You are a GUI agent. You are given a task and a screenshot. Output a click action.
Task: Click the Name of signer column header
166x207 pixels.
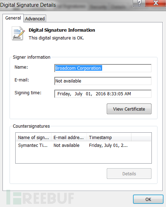(33, 137)
